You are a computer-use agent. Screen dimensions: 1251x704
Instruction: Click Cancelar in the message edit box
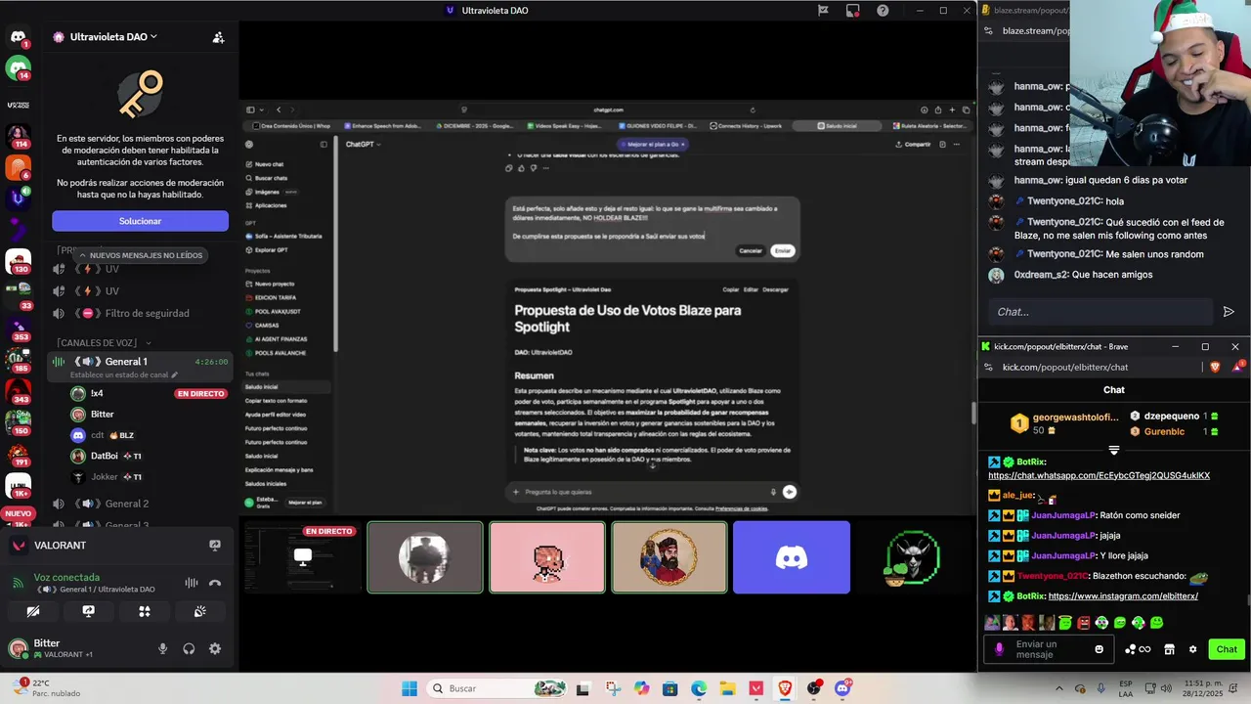(751, 250)
